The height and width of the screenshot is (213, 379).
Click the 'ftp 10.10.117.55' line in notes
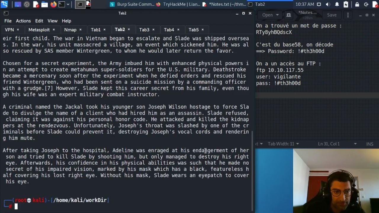(x=280, y=70)
